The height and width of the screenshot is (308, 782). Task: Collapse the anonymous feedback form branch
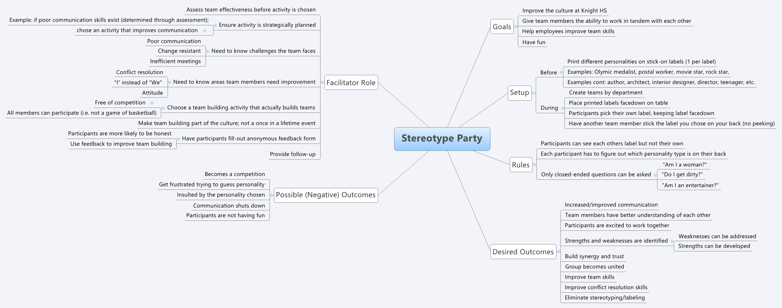point(178,139)
